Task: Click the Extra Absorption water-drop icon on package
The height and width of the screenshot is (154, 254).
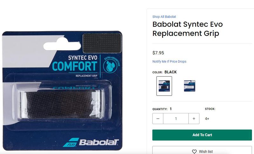Action: 110,66
